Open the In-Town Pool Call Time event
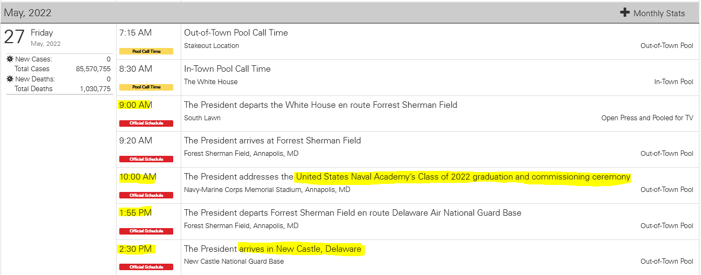Viewport: 701px width, 275px height. coord(227,68)
